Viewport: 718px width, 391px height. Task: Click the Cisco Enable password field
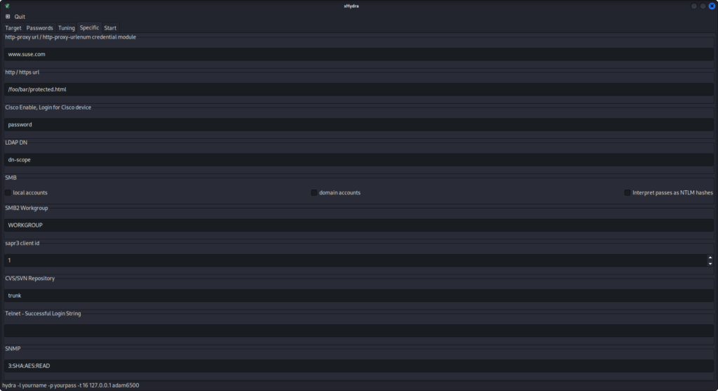point(358,124)
